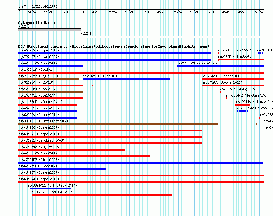
Task: Open the nsv1029754 (Coe2014) label
Action: 37,89
